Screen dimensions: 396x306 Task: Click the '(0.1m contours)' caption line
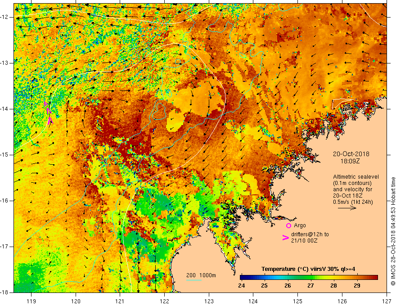pyautogui.click(x=352, y=183)
